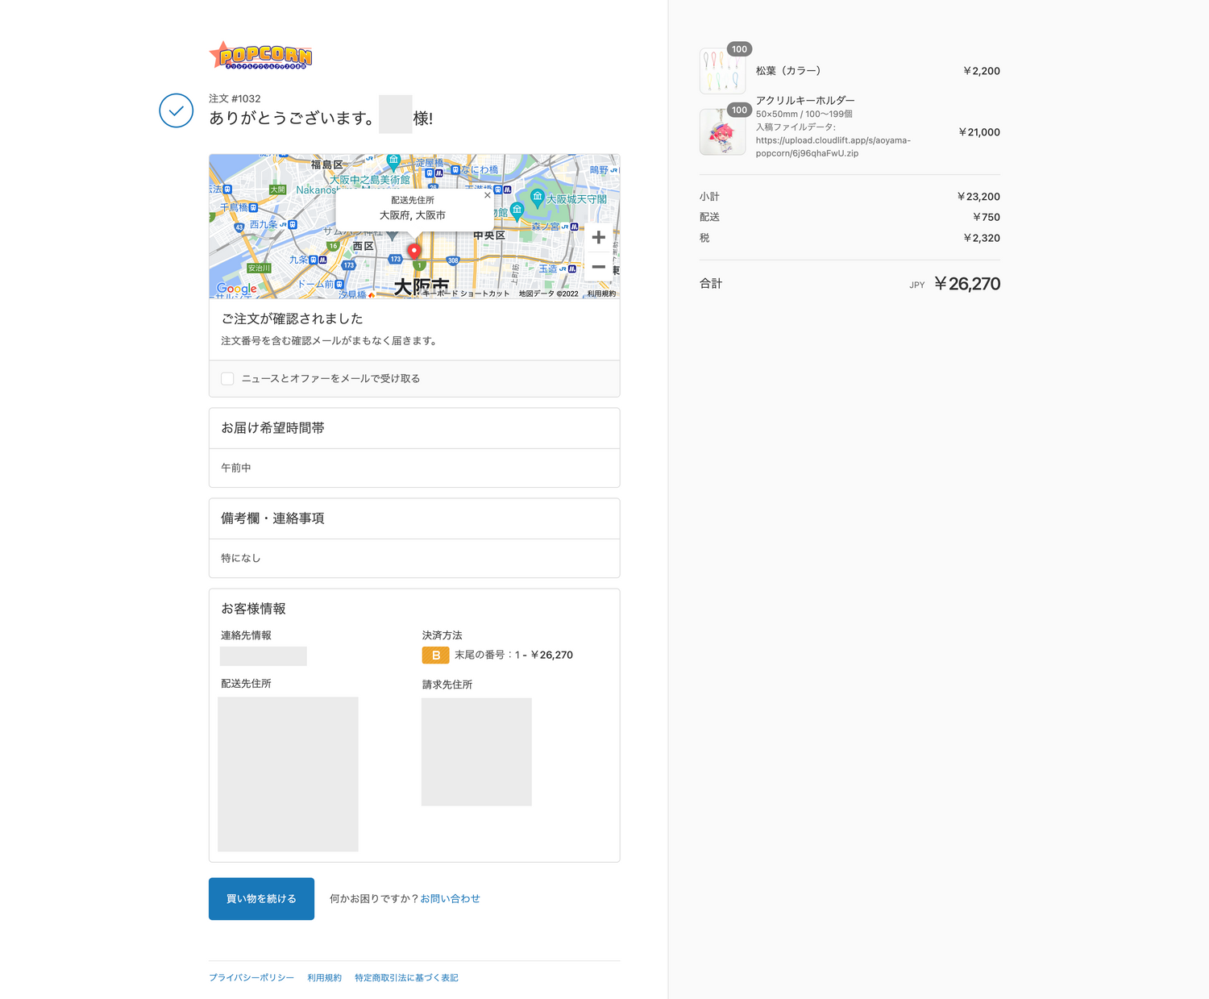Click the 大阪城天守閣 landmark icon on map

537,197
